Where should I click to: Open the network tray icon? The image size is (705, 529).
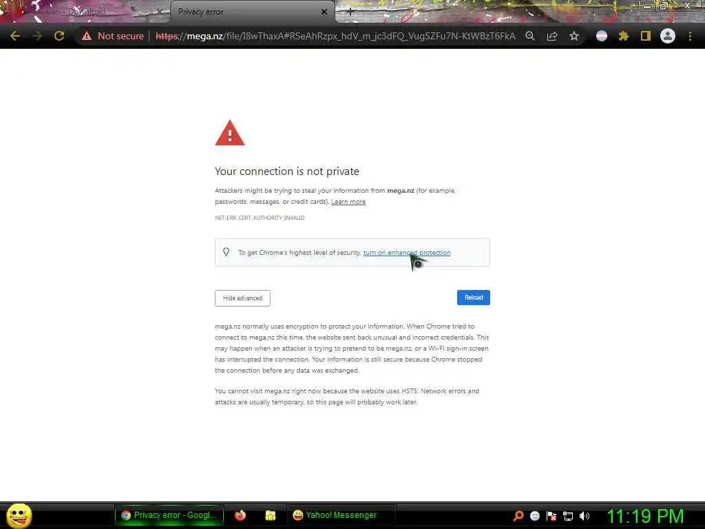click(568, 516)
